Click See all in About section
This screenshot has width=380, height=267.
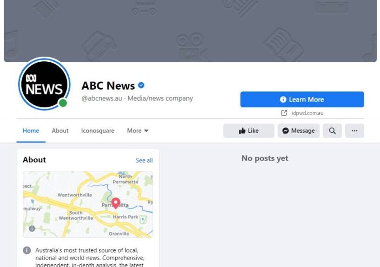(144, 160)
